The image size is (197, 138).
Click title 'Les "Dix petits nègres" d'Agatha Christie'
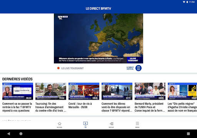(182, 107)
